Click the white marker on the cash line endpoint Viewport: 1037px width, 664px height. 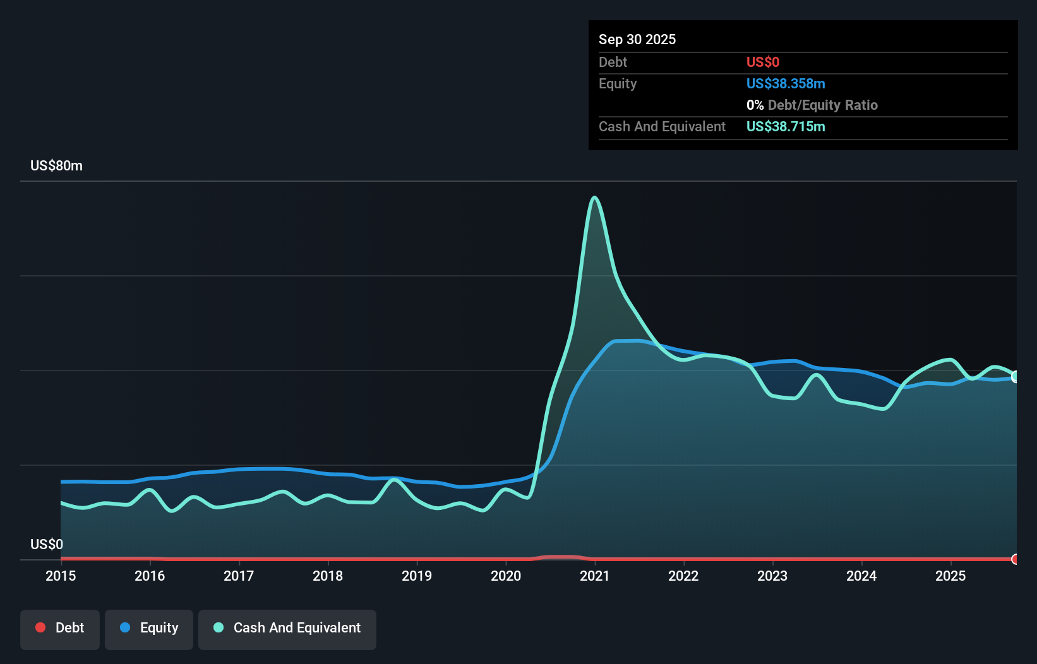point(1015,377)
